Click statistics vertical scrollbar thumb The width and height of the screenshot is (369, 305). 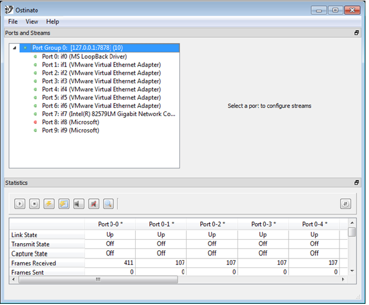[352, 232]
